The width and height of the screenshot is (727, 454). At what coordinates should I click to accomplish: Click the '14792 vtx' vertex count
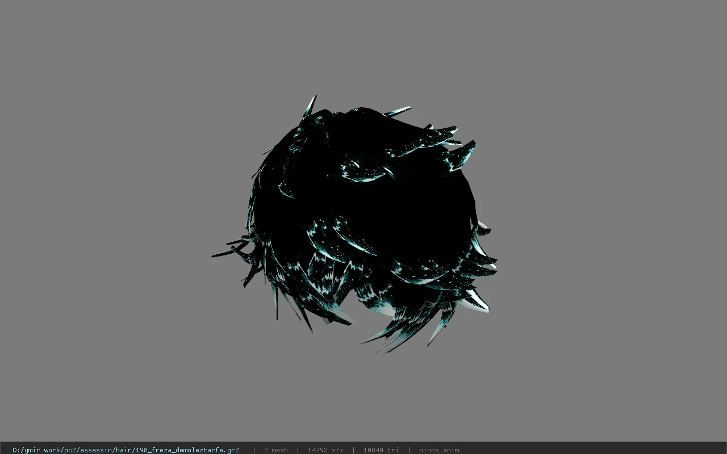(325, 450)
